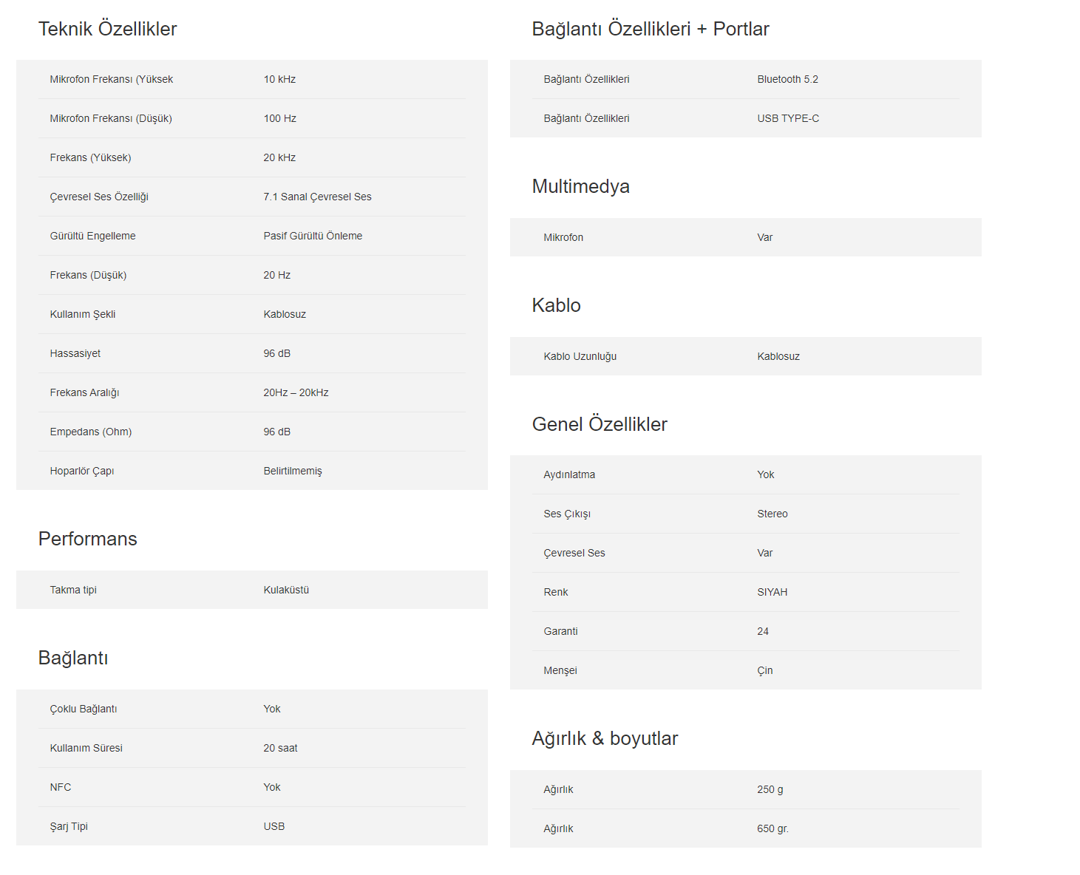The height and width of the screenshot is (875, 1080).
Task: Click the Hoparlör Çapı Belirtilmemiş value
Action: 293,471
